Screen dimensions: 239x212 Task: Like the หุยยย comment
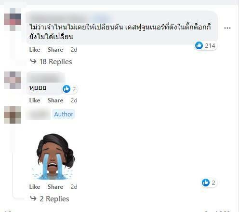pos(35,100)
